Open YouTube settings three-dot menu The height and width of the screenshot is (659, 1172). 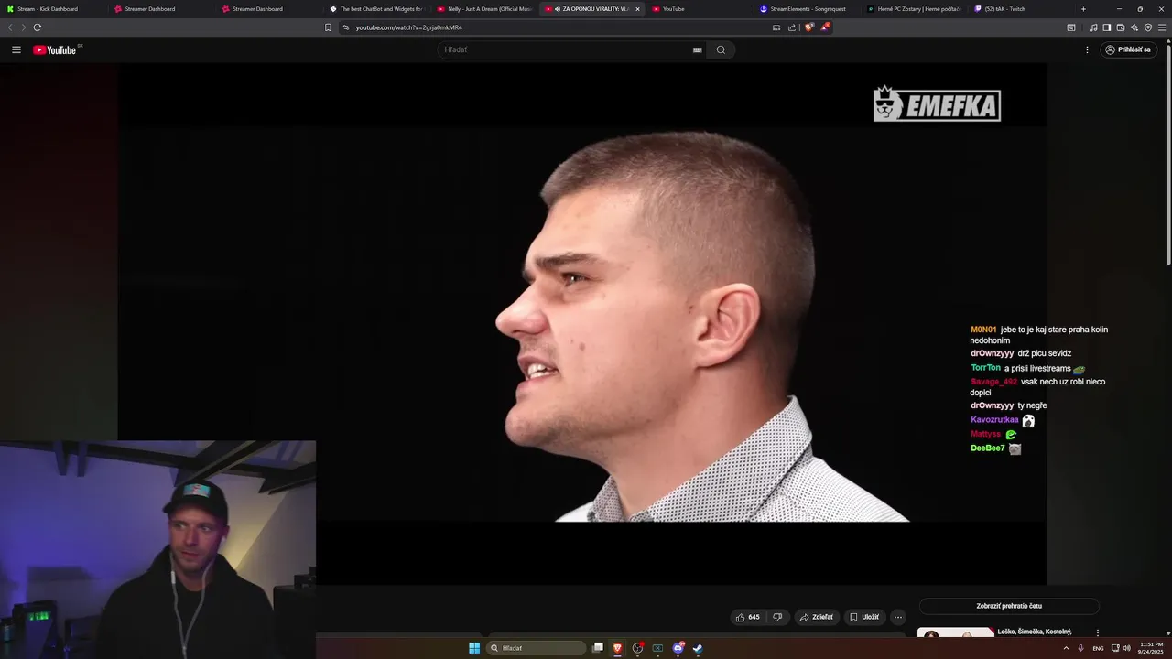(x=1087, y=49)
